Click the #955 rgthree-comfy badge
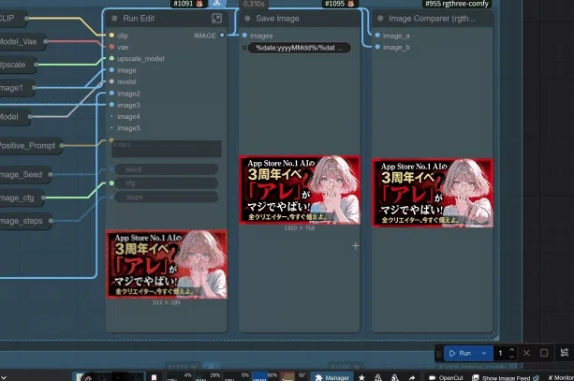The image size is (574, 381). [457, 4]
